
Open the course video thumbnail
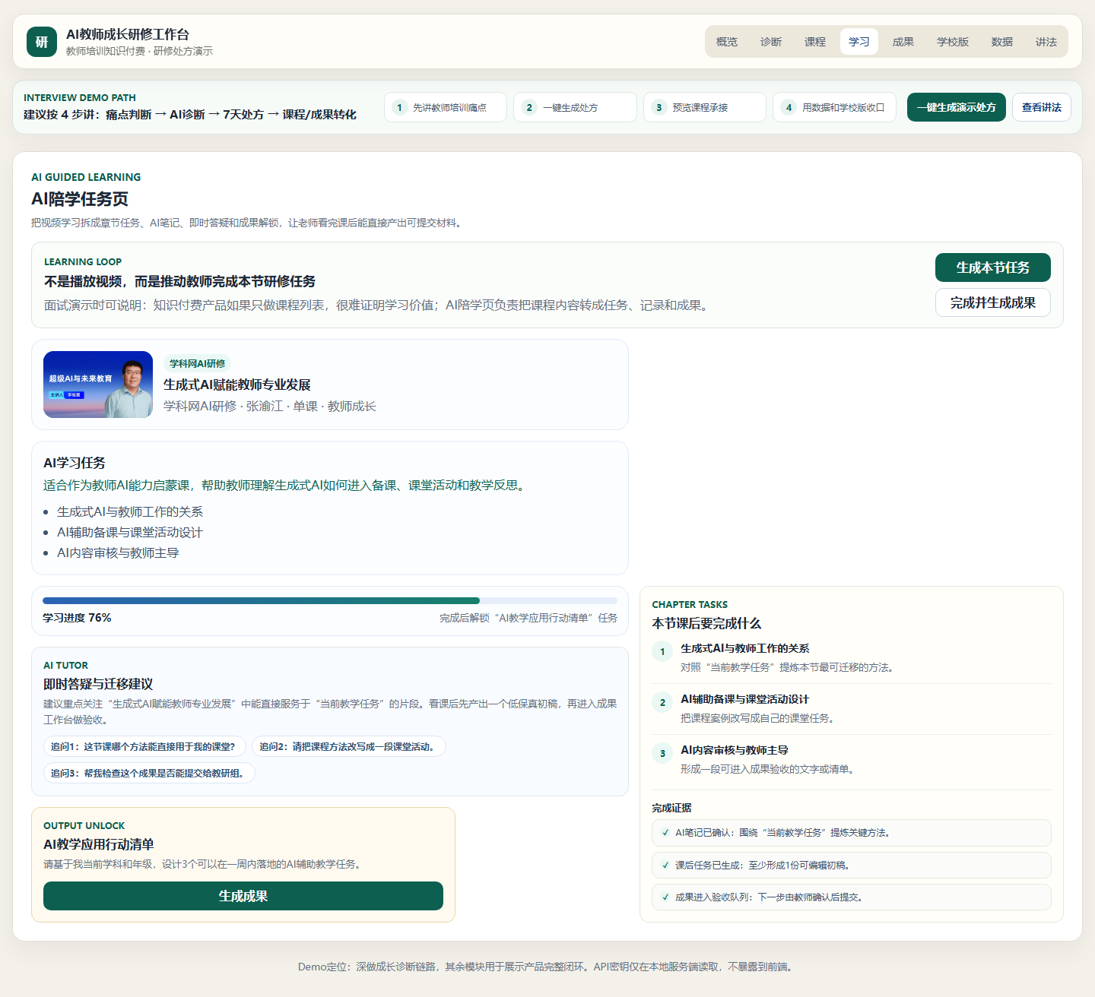[x=98, y=385]
